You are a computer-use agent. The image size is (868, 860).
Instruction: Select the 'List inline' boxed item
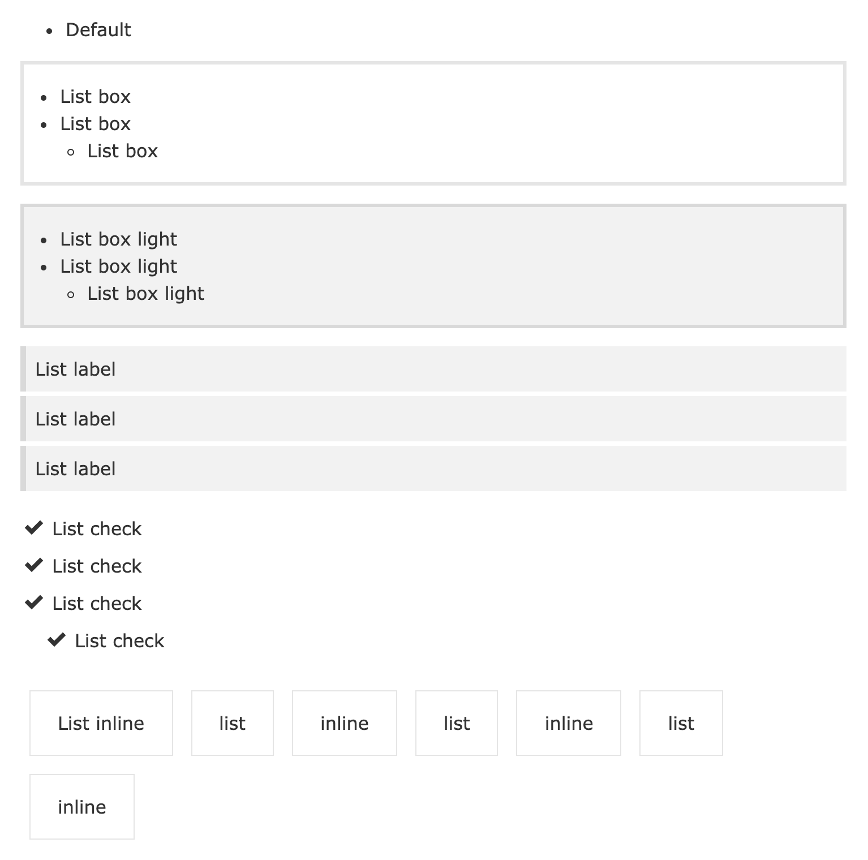coord(101,723)
